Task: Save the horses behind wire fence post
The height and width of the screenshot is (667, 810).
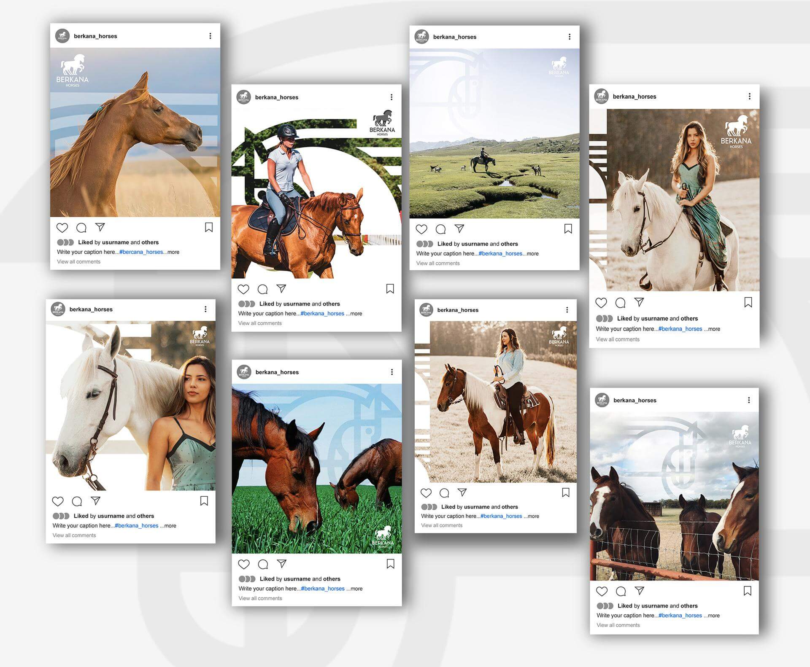Action: [x=748, y=591]
